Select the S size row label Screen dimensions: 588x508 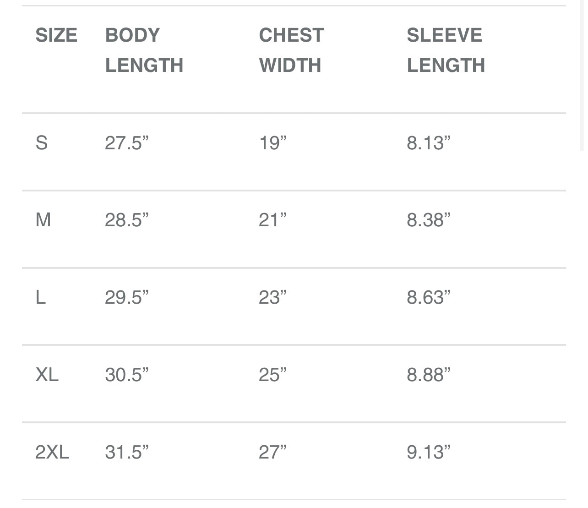42,143
